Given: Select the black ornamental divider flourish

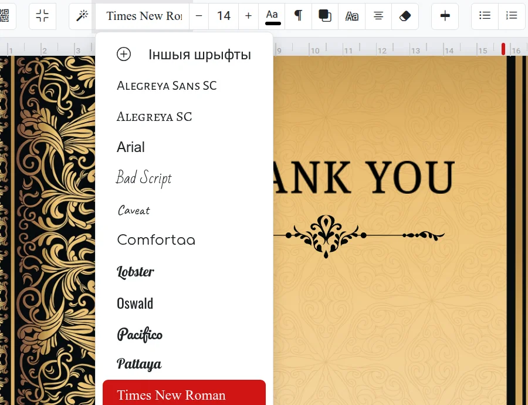Looking at the screenshot, I should click(359, 236).
